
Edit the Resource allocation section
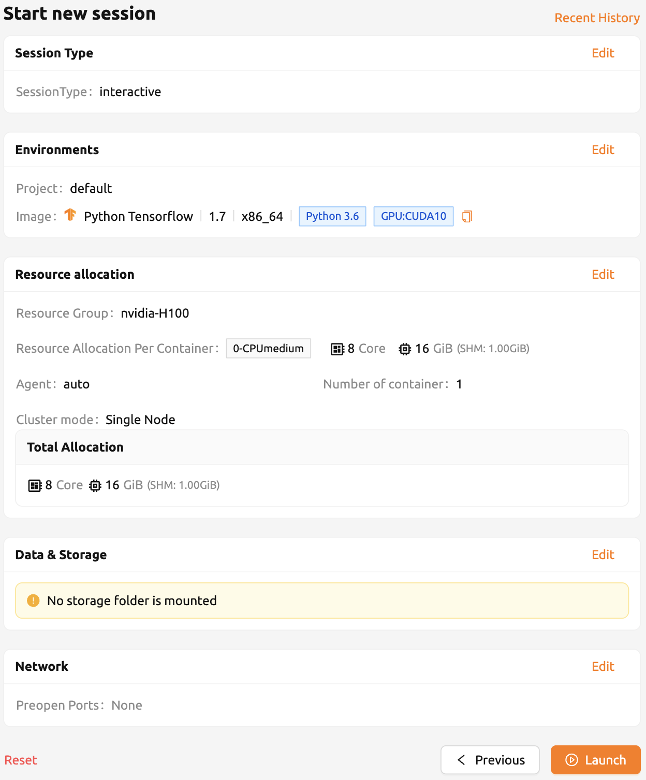603,275
